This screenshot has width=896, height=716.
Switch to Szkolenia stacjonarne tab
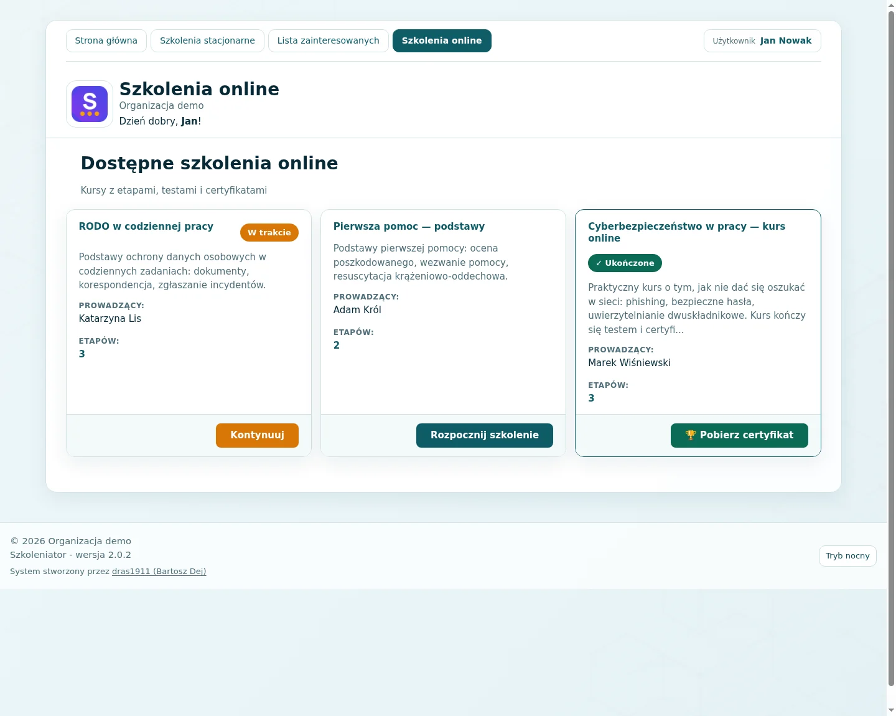pyautogui.click(x=207, y=40)
